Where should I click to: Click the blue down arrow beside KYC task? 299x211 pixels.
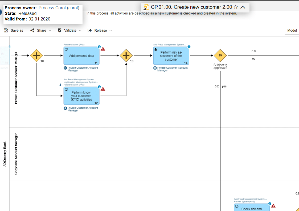pos(60,85)
